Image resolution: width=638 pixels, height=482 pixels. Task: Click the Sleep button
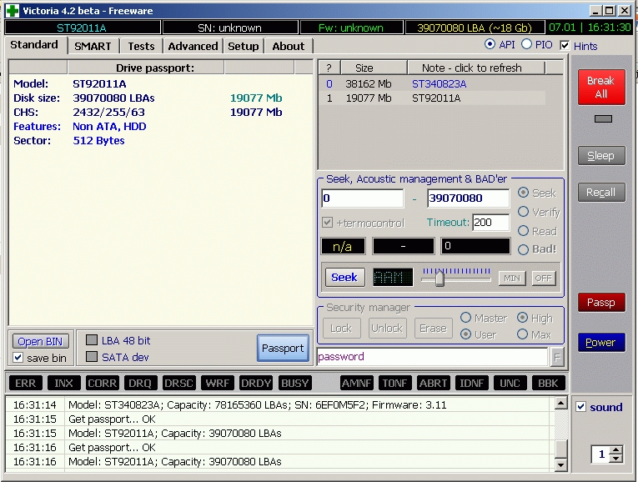click(x=601, y=156)
